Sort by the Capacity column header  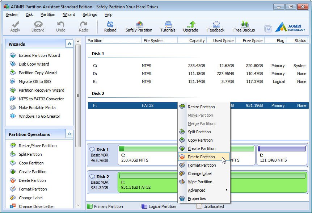click(x=192, y=41)
